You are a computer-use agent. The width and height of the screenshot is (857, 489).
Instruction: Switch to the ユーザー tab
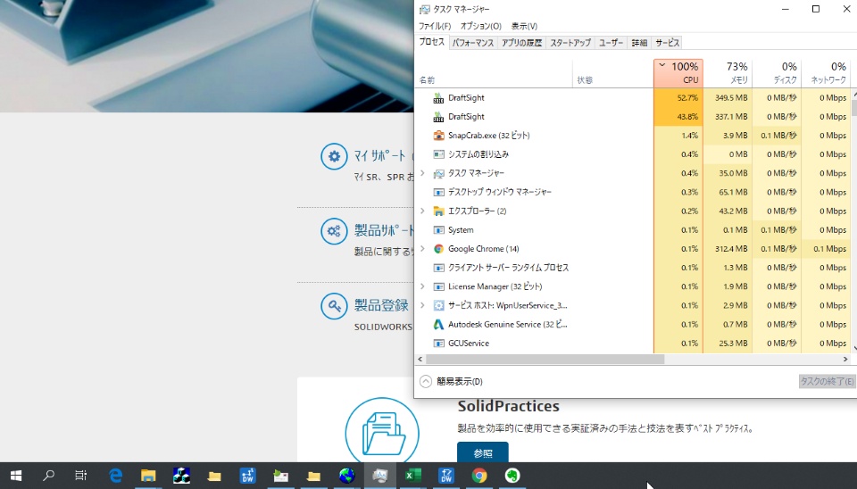611,43
